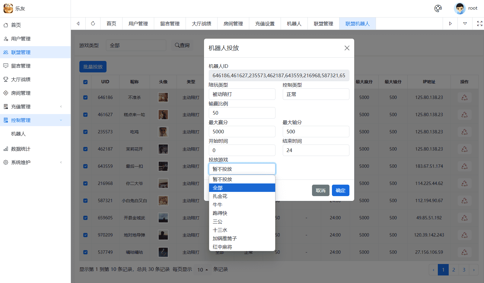Cancel the robot deployment dialog
The height and width of the screenshot is (283, 484).
(x=320, y=190)
